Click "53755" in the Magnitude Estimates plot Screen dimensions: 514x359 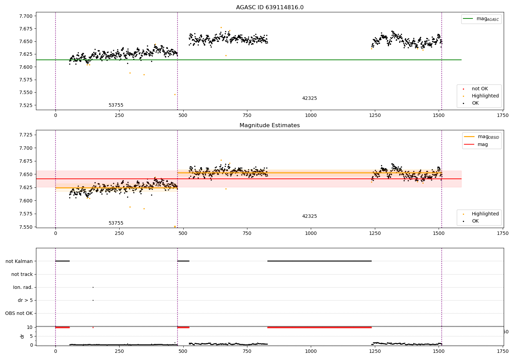pos(116,223)
